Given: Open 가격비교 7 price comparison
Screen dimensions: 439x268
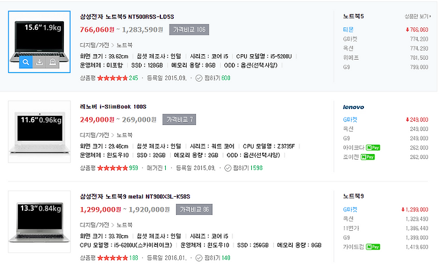Looking at the screenshot, I should (x=179, y=119).
